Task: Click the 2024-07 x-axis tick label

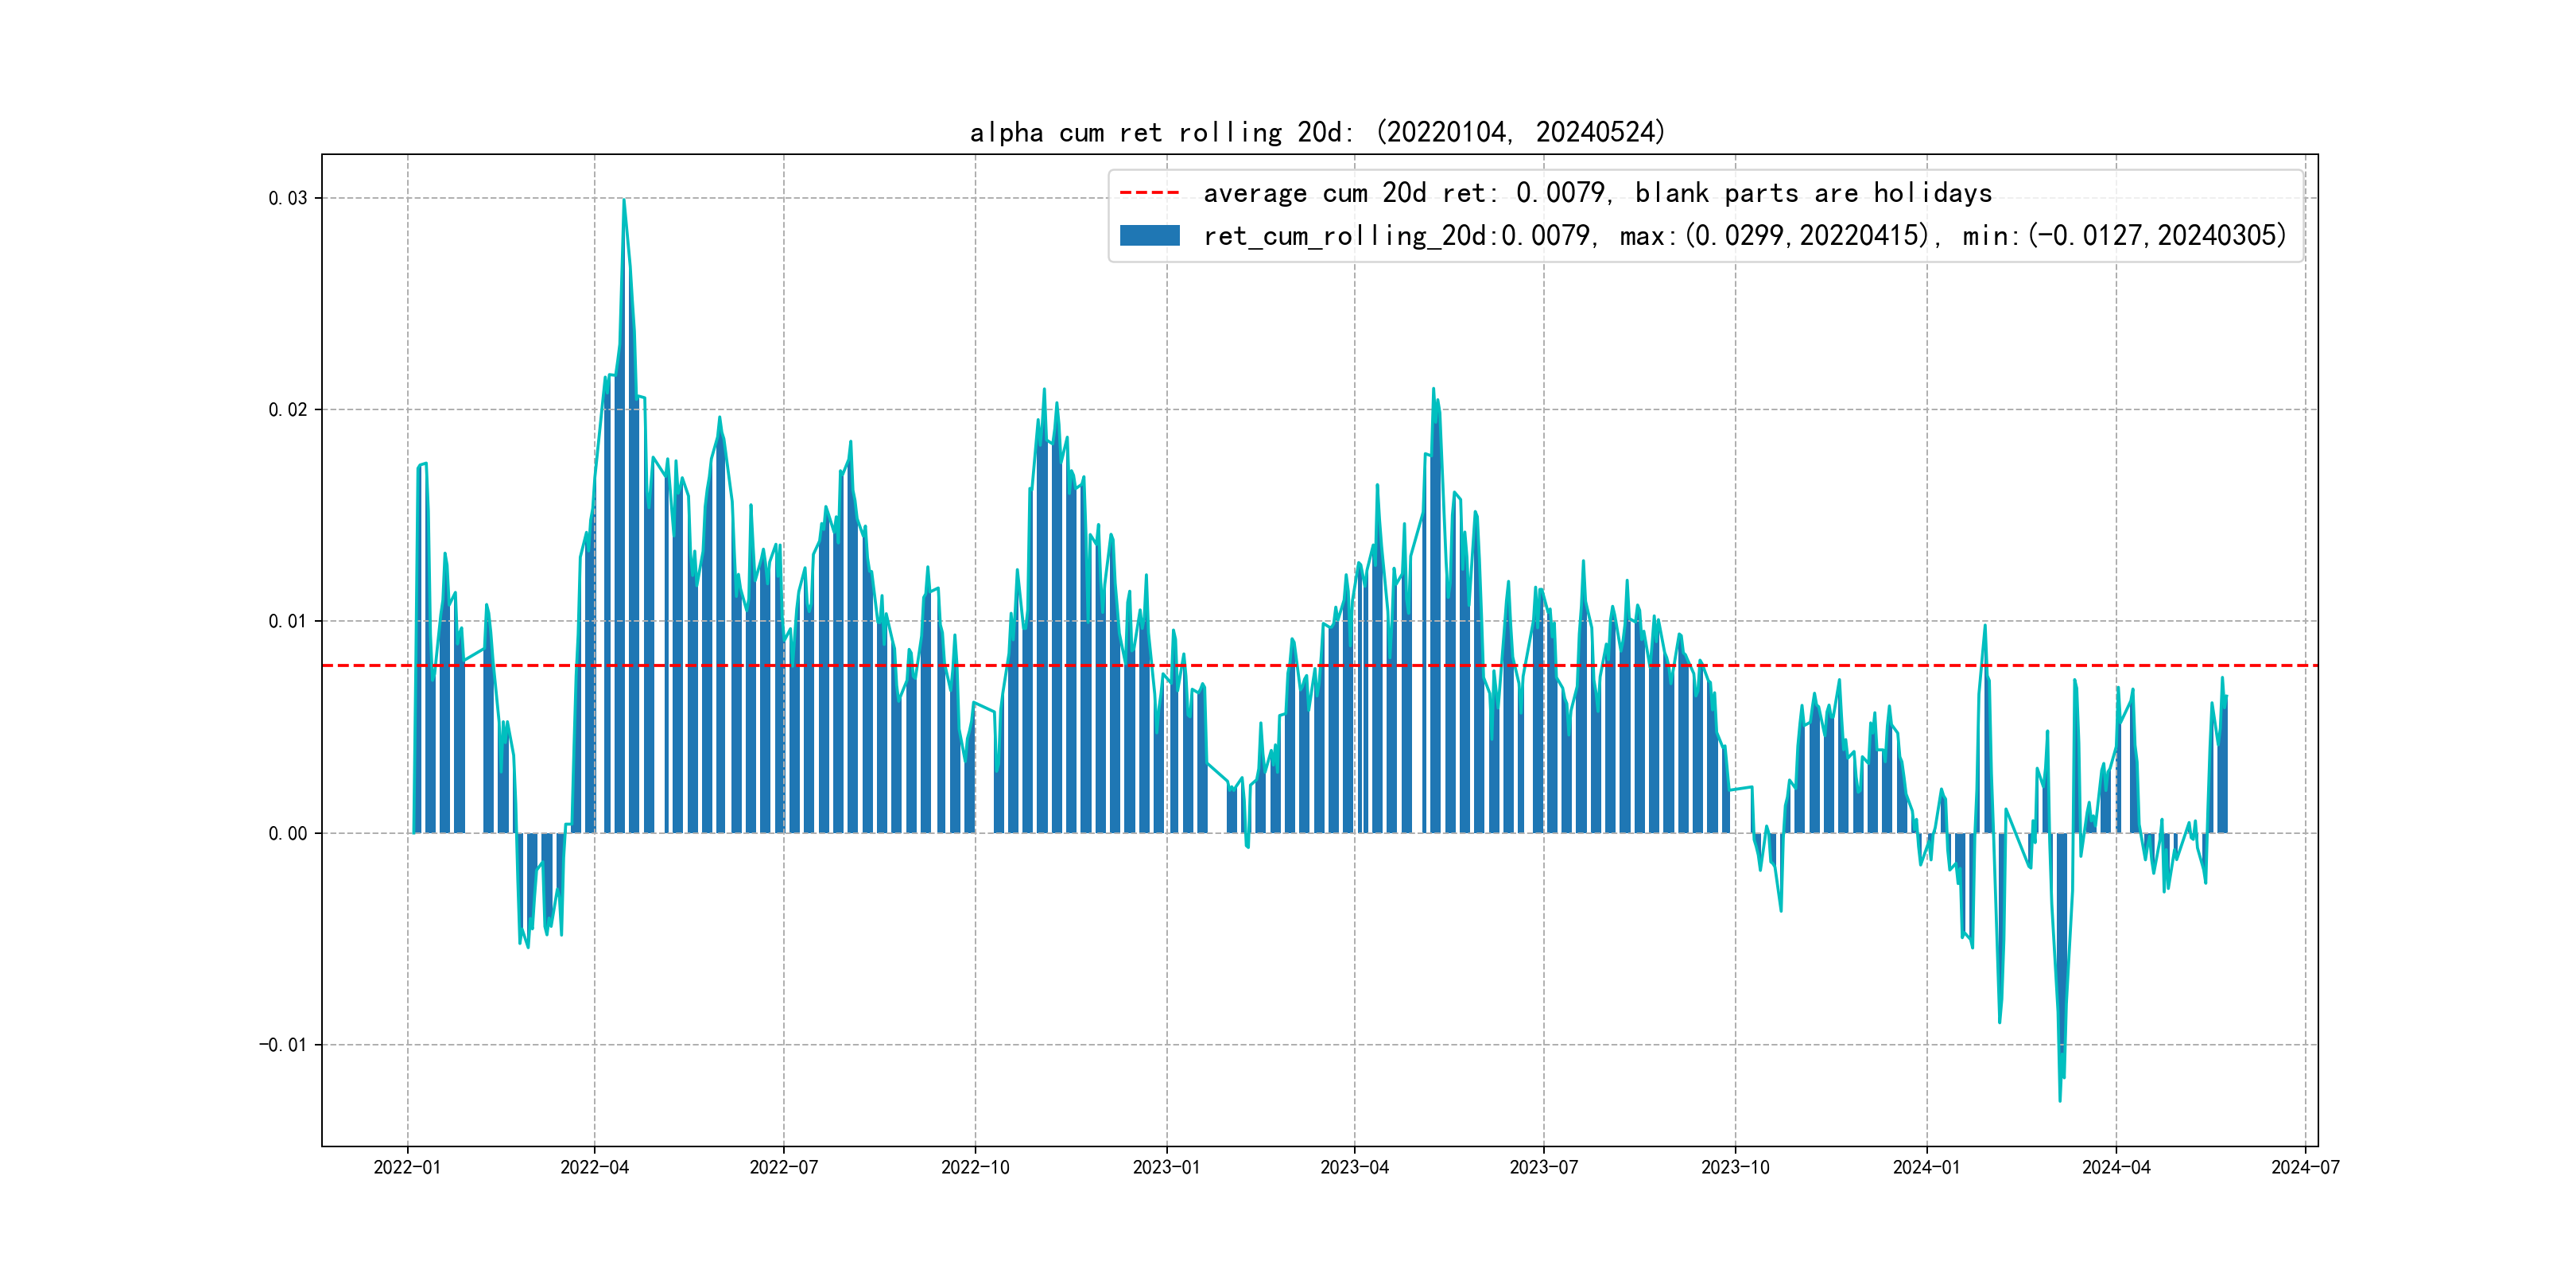Action: pyautogui.click(x=2305, y=1167)
